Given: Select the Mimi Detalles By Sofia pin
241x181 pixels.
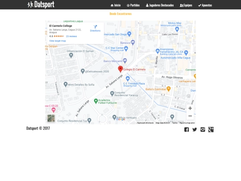Looking at the screenshot, I should (x=66, y=84).
